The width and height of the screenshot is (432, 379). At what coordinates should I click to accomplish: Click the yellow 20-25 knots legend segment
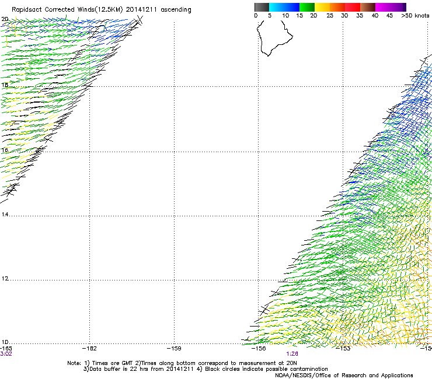(x=322, y=7)
